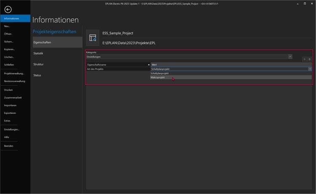The image size is (316, 194).
Task: Select the Art des Projekts property row
Action: click(x=118, y=69)
